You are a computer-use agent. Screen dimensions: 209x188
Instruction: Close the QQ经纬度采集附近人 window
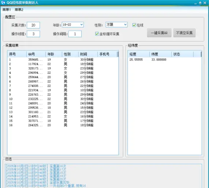pos(205,3)
